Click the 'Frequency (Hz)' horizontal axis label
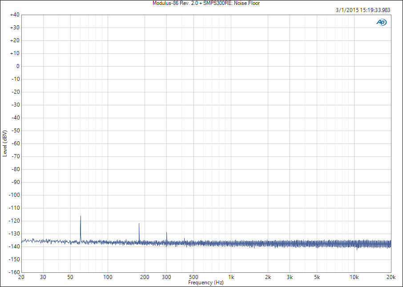Image resolution: width=403 pixels, height=287 pixels. 206,283
